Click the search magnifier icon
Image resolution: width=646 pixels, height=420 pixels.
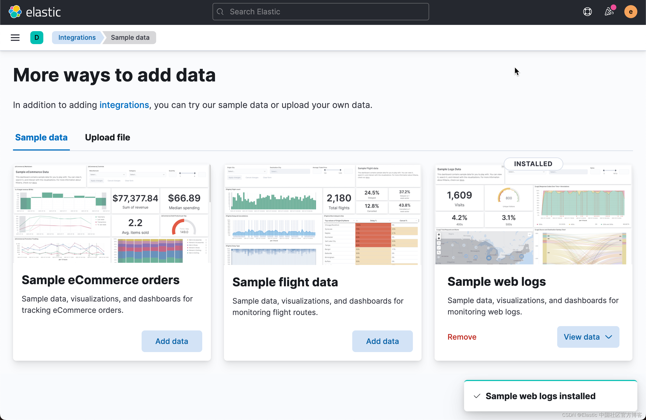pyautogui.click(x=220, y=12)
